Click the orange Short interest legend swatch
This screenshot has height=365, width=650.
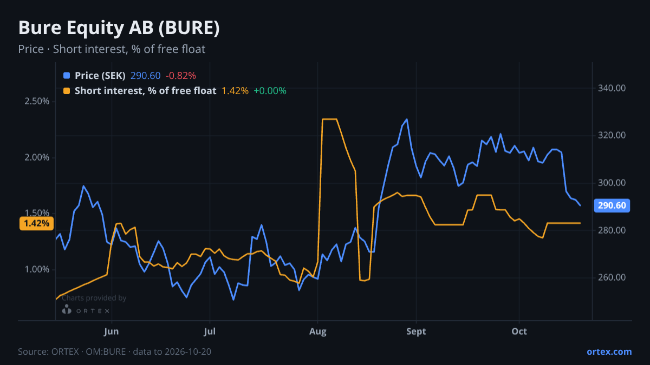click(x=67, y=91)
